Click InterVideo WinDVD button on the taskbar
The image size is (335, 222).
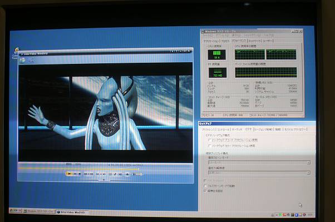click(72, 212)
